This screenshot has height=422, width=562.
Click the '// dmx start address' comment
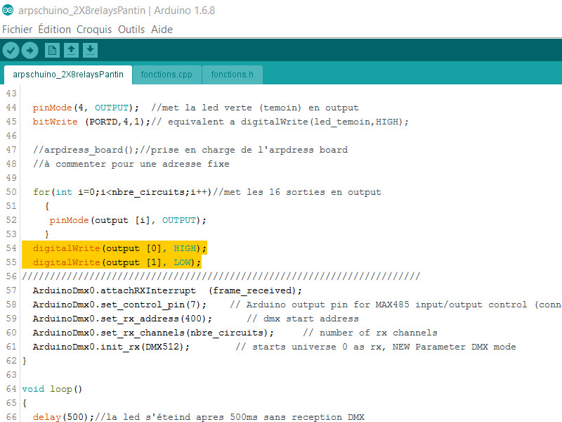(303, 319)
